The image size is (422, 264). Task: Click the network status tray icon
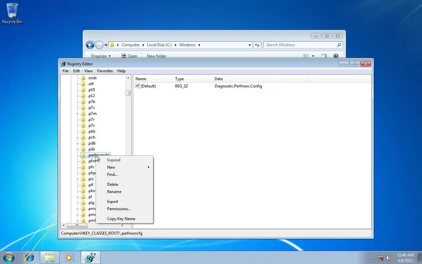(381, 258)
